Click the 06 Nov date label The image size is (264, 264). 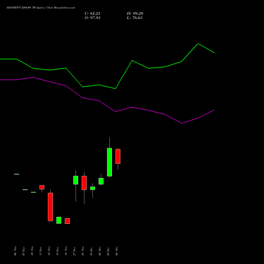[15, 251]
